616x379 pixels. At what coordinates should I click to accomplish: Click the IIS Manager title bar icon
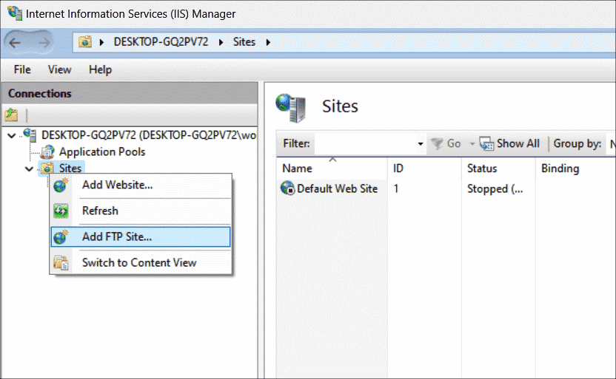click(15, 13)
